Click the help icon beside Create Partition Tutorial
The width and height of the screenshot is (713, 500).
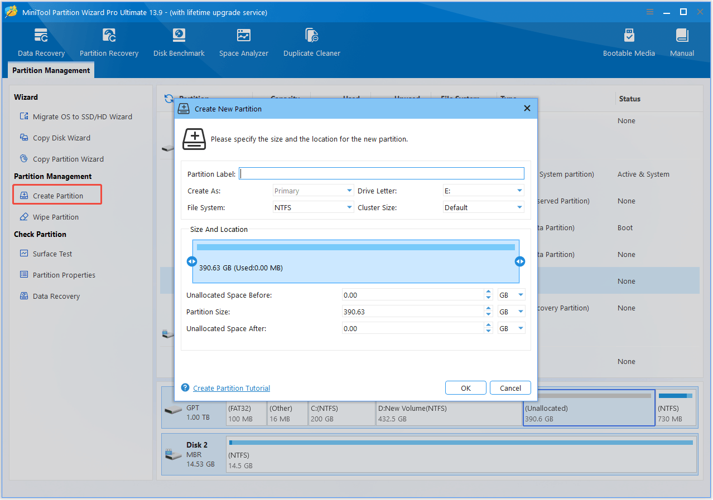pyautogui.click(x=185, y=388)
